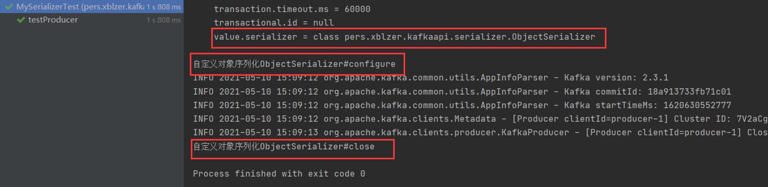Click the testProducer 1 s 808 ms duration
Viewport: 768px width, 187px height.
point(164,20)
